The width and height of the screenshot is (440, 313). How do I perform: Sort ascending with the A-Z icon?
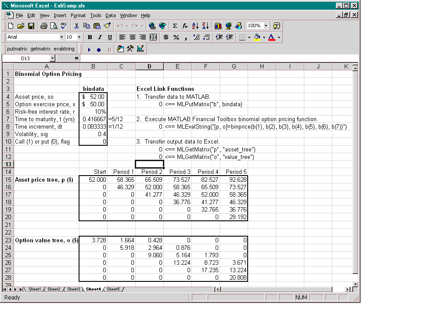coord(195,26)
